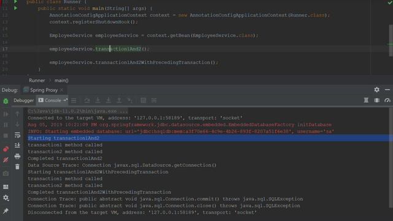Close the Spring Proxy debug tab
Viewport: 393px width, 221px height.
pyautogui.click(x=61, y=90)
